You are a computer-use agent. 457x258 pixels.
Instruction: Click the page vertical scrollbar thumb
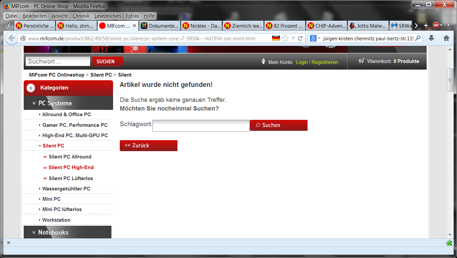[450, 80]
